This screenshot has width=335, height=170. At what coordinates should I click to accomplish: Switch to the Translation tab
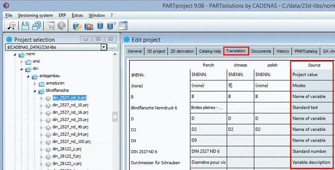236,51
